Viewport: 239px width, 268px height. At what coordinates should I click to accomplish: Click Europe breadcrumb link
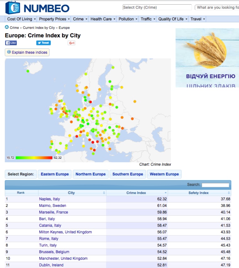[x=64, y=28]
